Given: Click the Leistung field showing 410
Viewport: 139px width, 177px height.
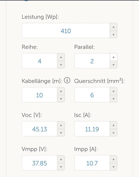Looking at the screenshot, I should pyautogui.click(x=66, y=31).
